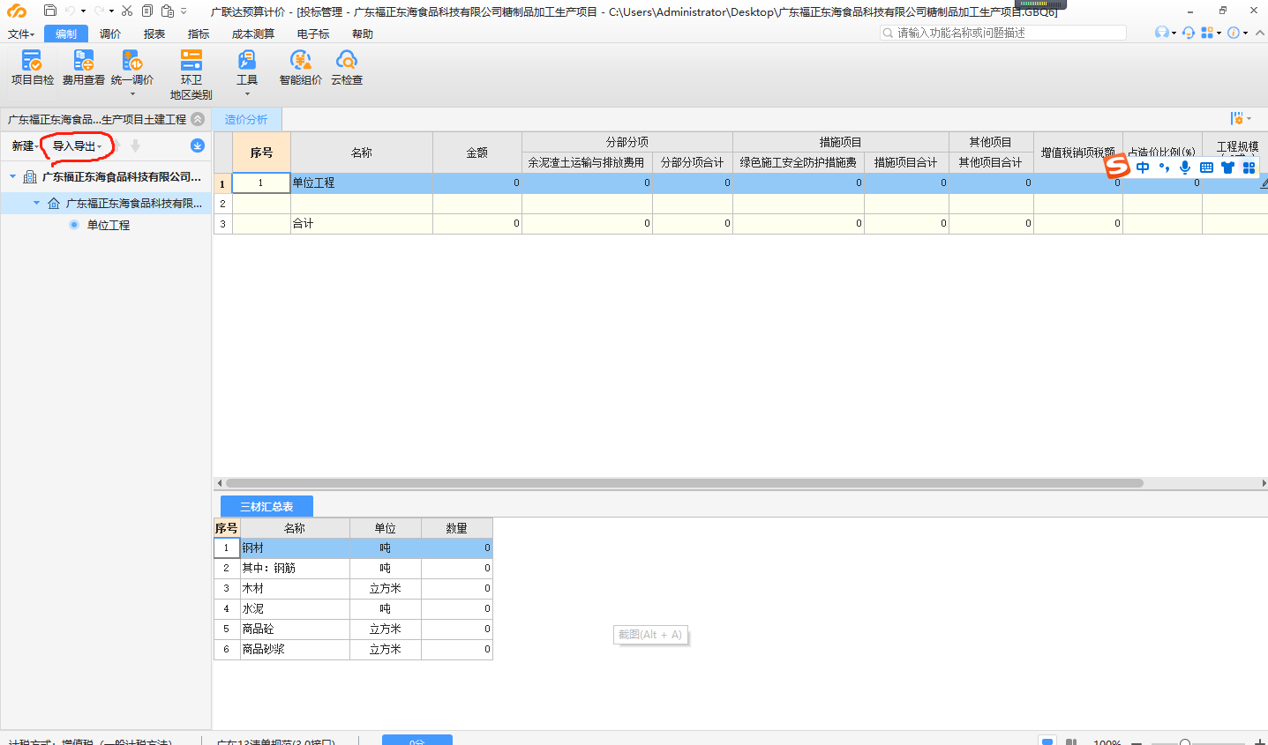1268x745 pixels.
Task: Collapse the top-level 广东福正东海 project node
Action: [12, 176]
